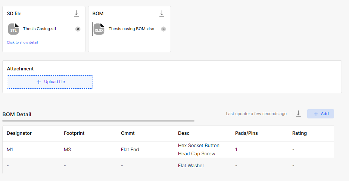Select the Pads/Pins column header
Image resolution: width=349 pixels, height=181 pixels.
pyautogui.click(x=246, y=133)
